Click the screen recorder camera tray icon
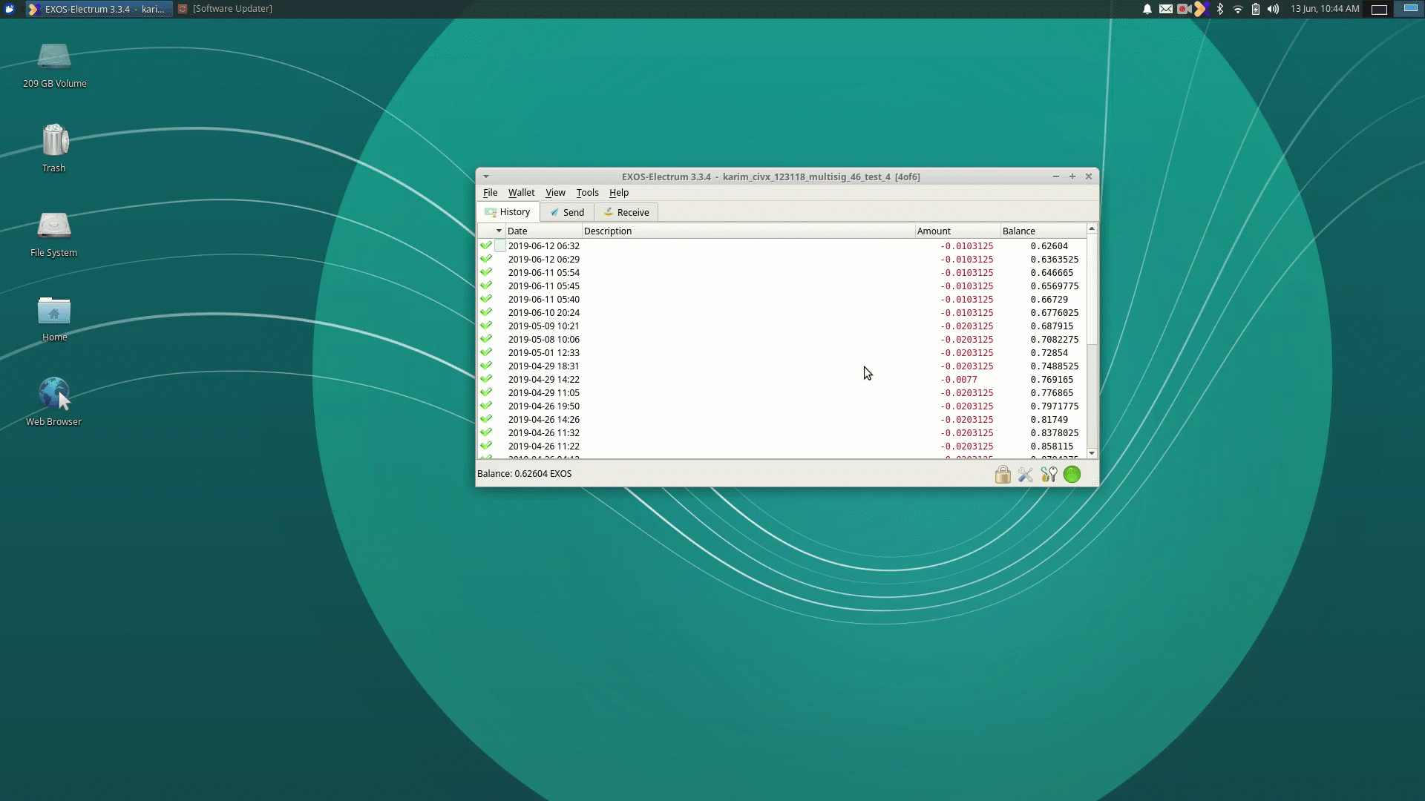The height and width of the screenshot is (801, 1425). (x=1184, y=9)
